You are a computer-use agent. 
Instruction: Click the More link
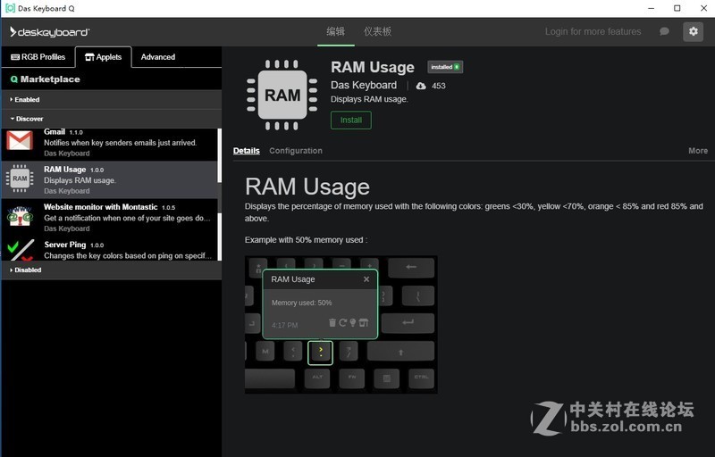pos(697,151)
